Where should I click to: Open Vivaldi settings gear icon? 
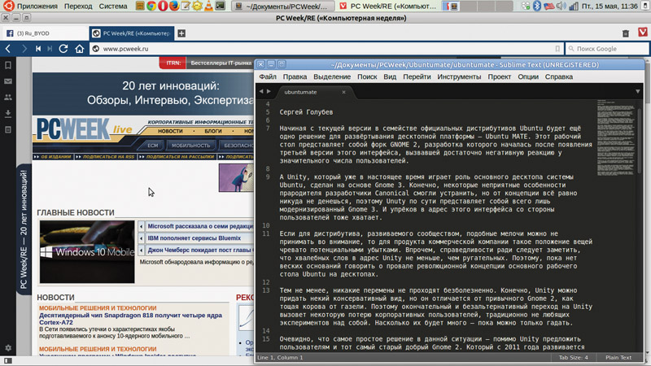point(8,348)
